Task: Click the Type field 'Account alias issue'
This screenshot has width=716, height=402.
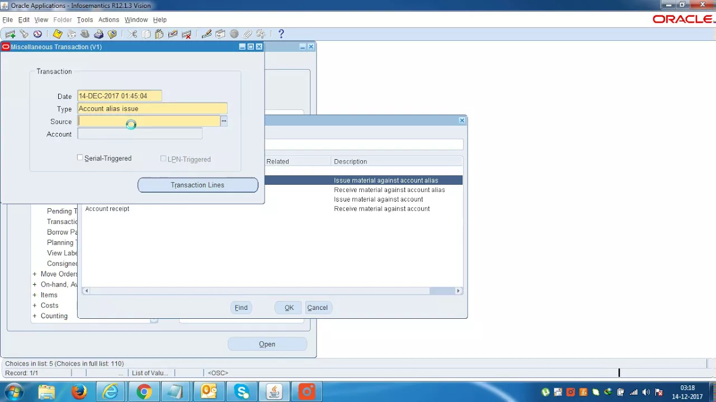Action: coord(152,109)
